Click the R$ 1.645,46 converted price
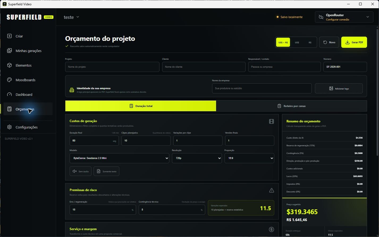379x237 pixels. coord(297,220)
